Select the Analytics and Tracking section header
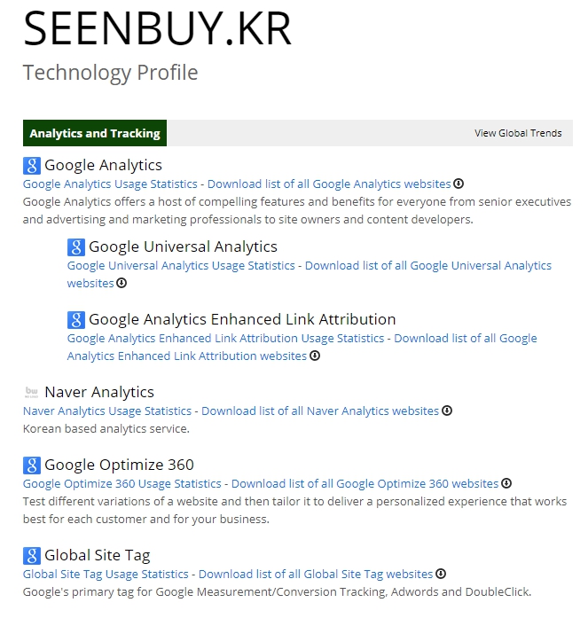 95,133
